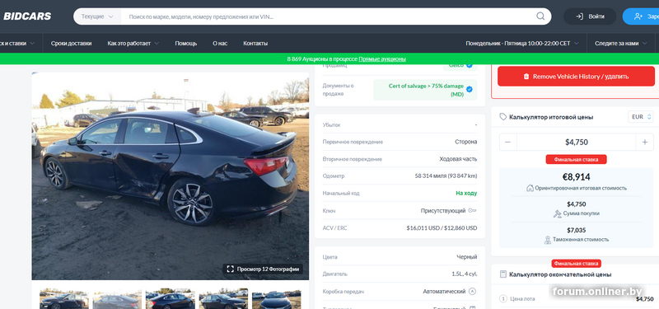Follow the Прямые аукционы link
This screenshot has width=659, height=309.
(x=382, y=59)
